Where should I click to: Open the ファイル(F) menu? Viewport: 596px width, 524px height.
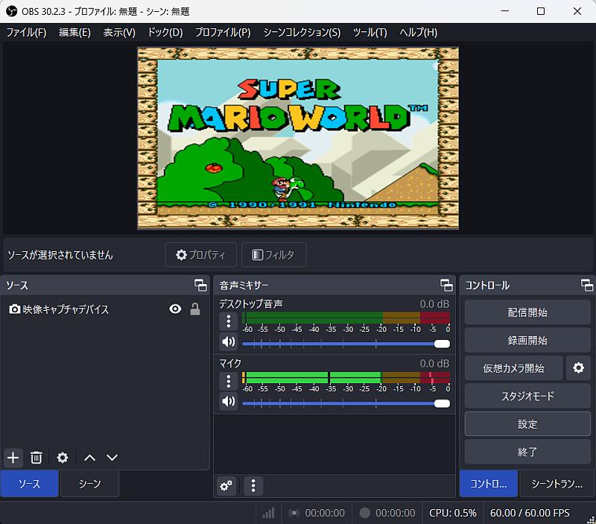[x=26, y=32]
